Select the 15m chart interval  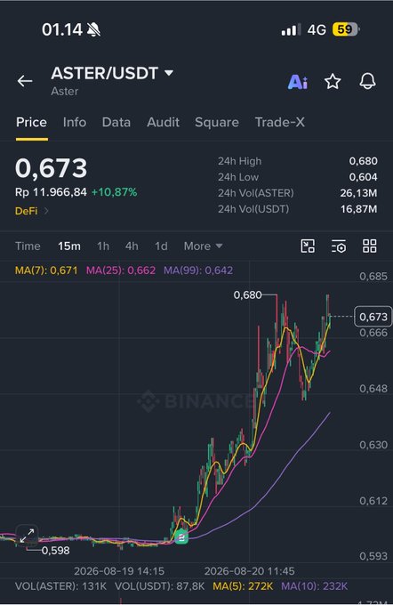[69, 246]
